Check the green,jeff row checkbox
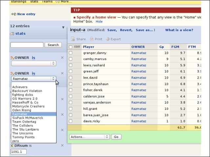Image resolution: width=210 pixels, height=157 pixels. 71,71
